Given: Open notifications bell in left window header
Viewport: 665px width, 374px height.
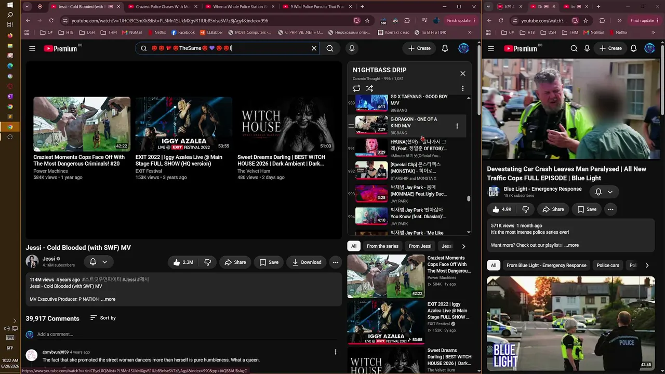Looking at the screenshot, I should tap(445, 48).
